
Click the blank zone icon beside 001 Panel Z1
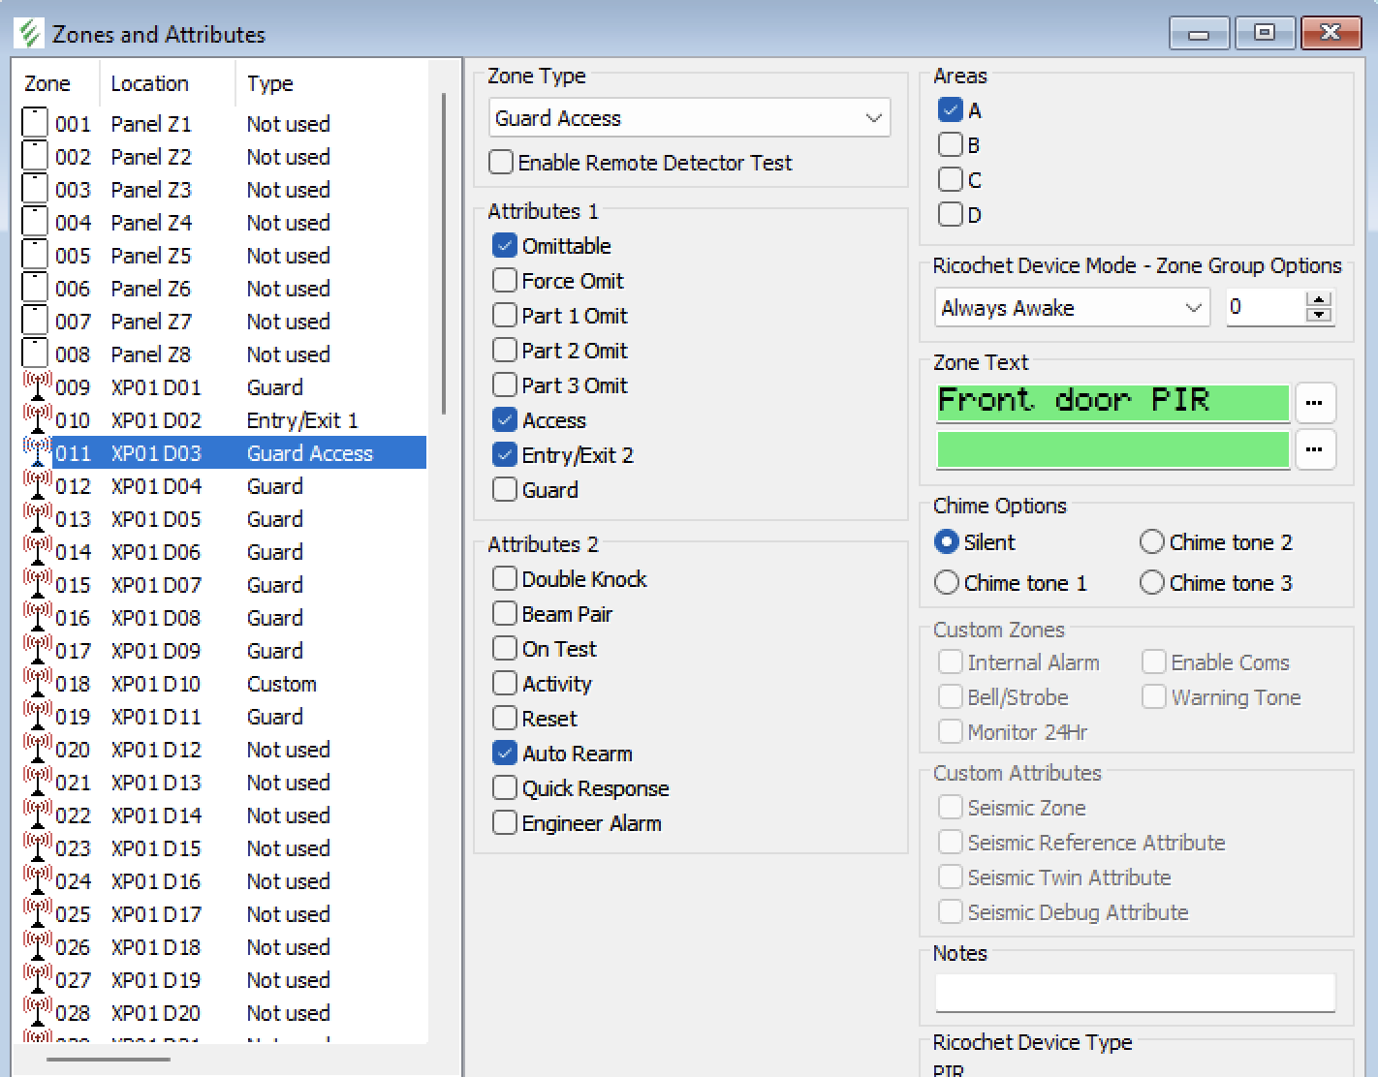coord(33,123)
